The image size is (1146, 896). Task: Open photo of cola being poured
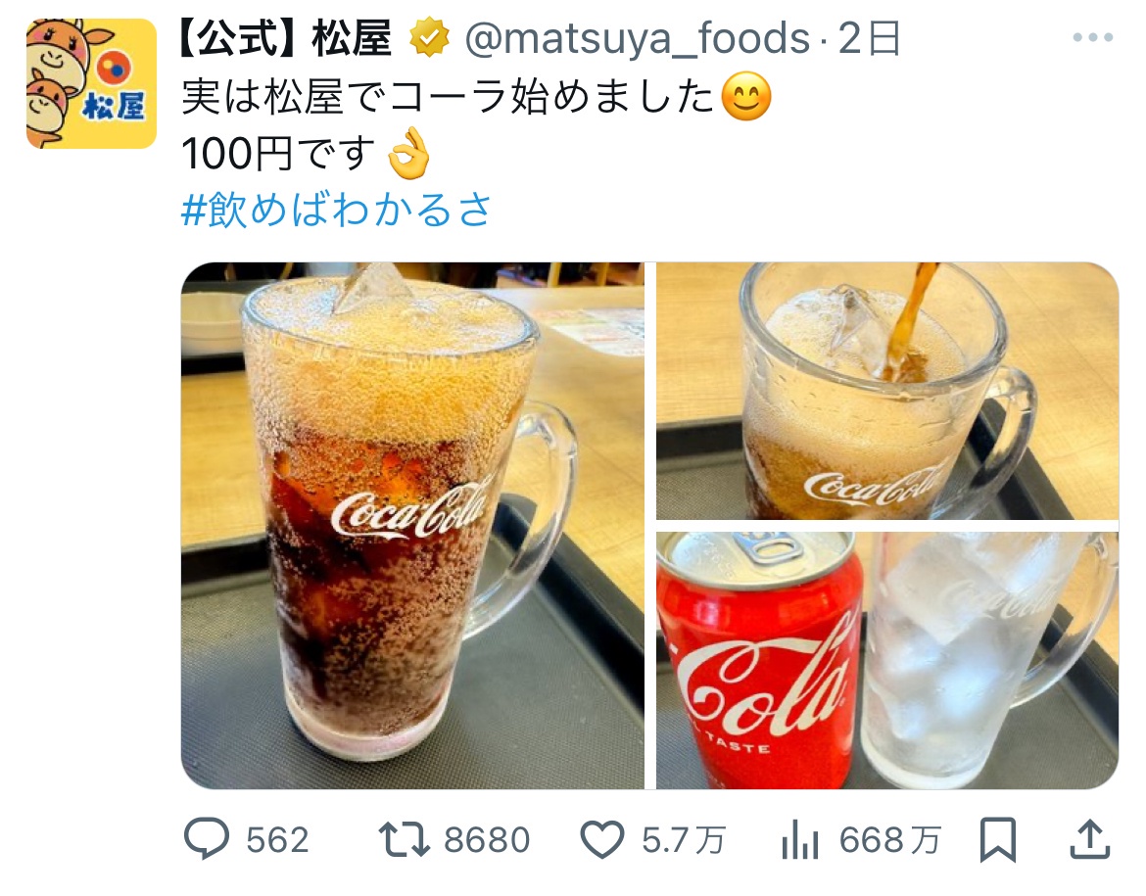[x=887, y=391]
